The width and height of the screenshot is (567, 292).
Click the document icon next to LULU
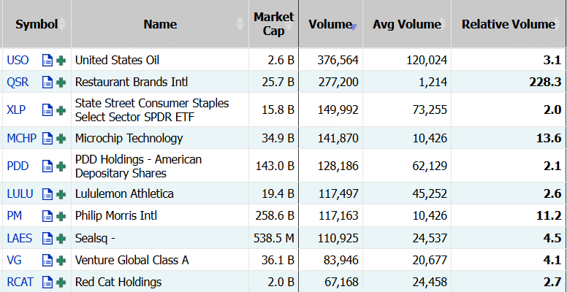tap(47, 194)
